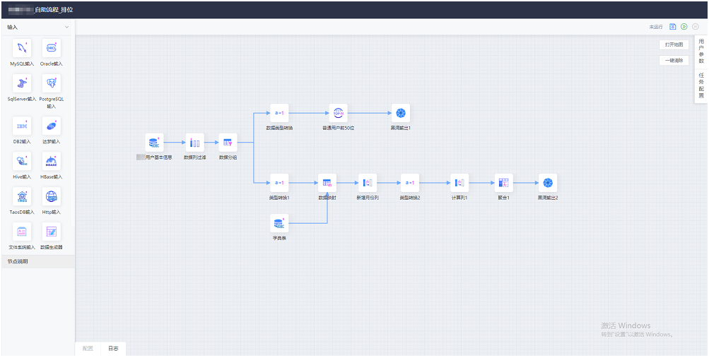The image size is (709, 360).
Task: Collapse the 输入 category chevron
Action: click(67, 28)
